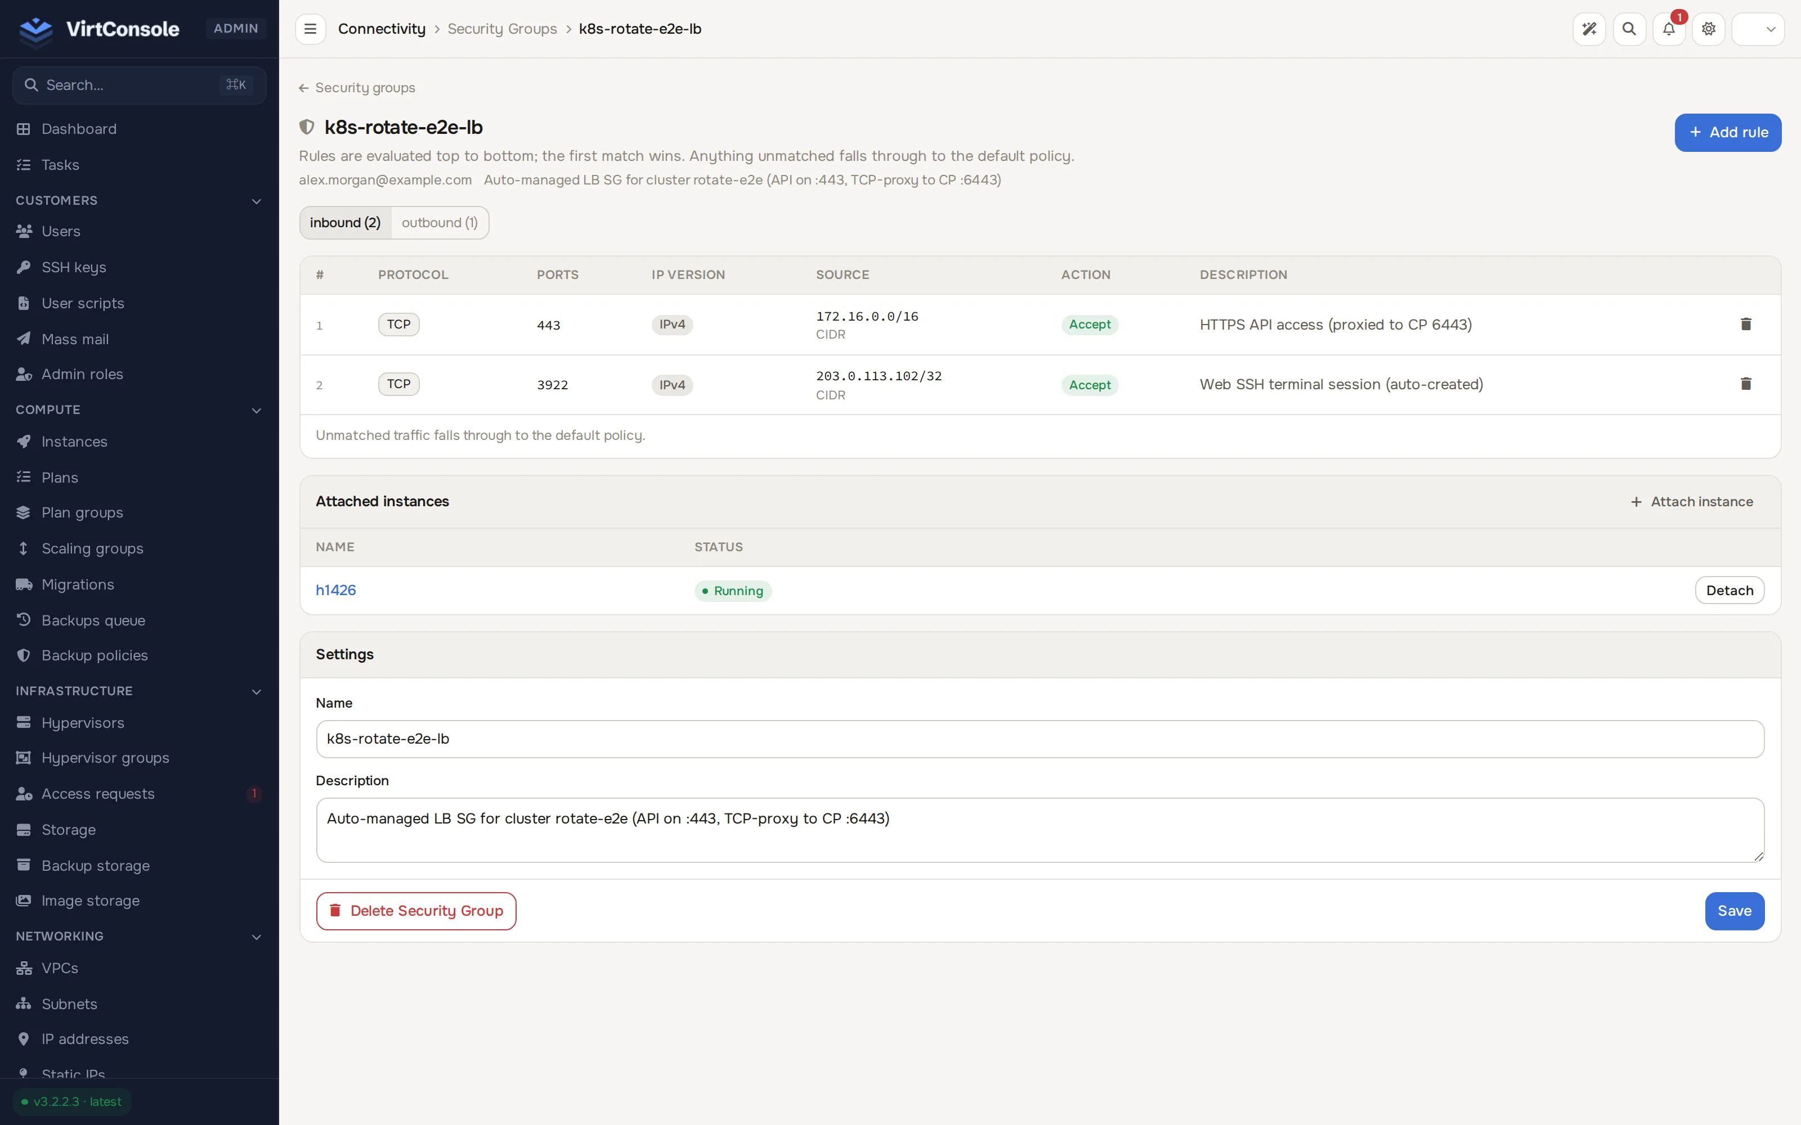Toggle sidebar with hamburger menu icon
1801x1125 pixels.
(310, 29)
